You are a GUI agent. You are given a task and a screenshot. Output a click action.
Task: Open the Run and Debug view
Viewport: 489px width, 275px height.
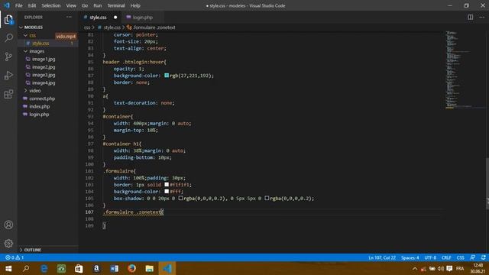coord(8,75)
